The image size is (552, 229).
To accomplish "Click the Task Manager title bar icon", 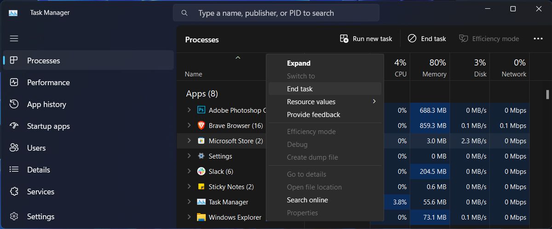I will (x=13, y=13).
